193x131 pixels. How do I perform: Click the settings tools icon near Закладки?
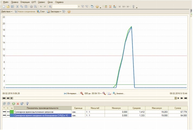click(x=64, y=12)
